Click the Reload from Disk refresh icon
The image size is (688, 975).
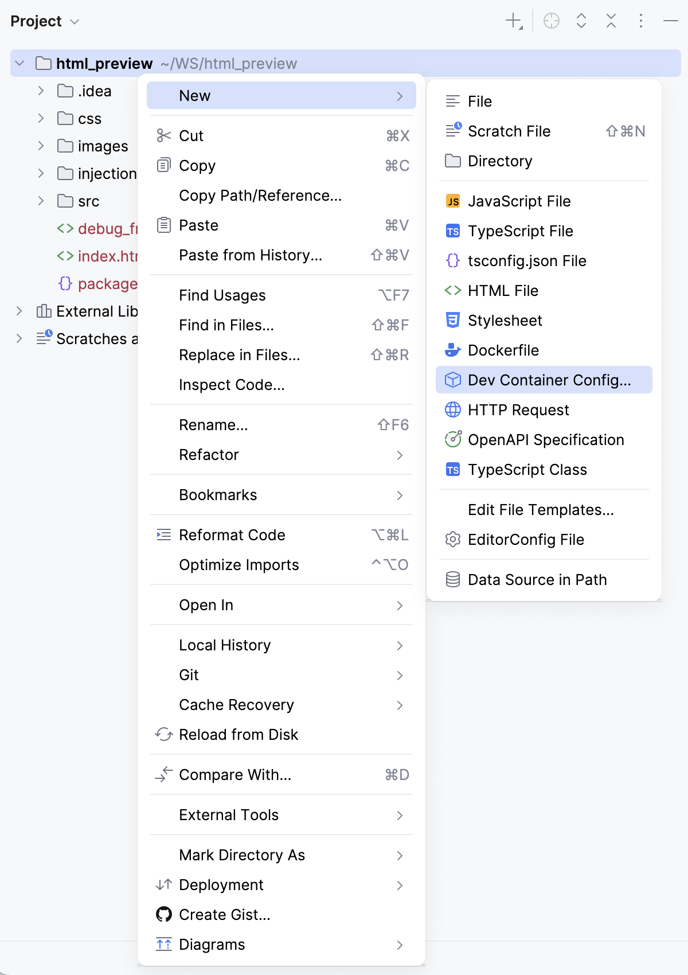coord(164,735)
